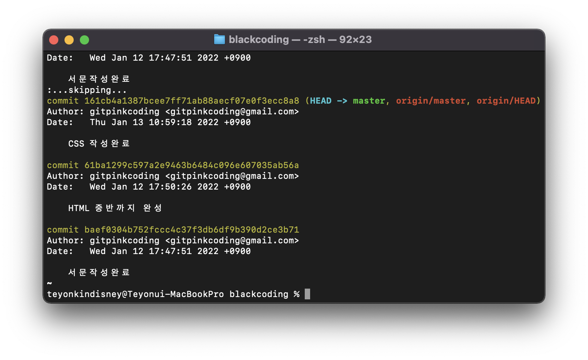Viewport: 588px width, 360px height.
Task: Close the terminal window with red button
Action: [54, 40]
